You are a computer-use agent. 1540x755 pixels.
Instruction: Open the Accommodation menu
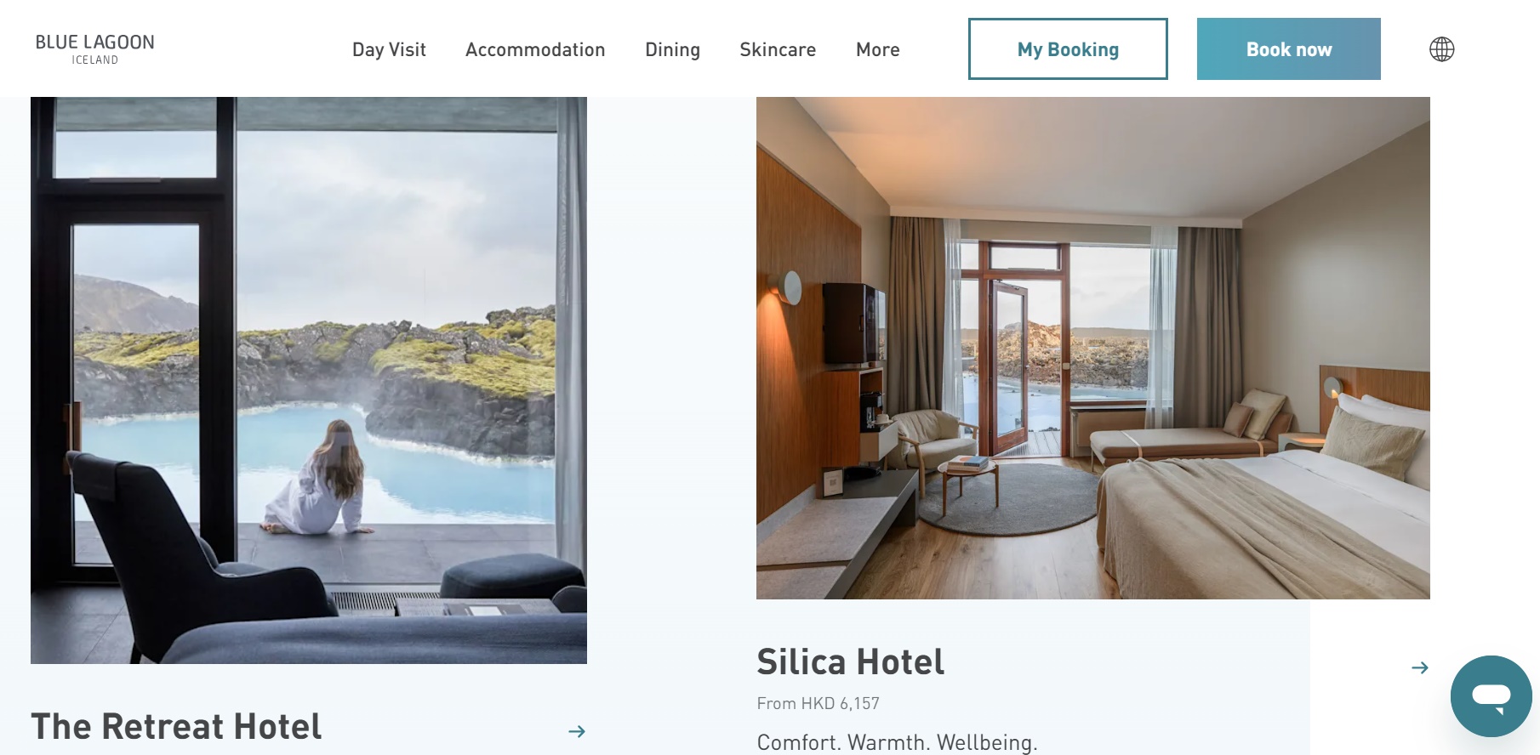click(535, 49)
